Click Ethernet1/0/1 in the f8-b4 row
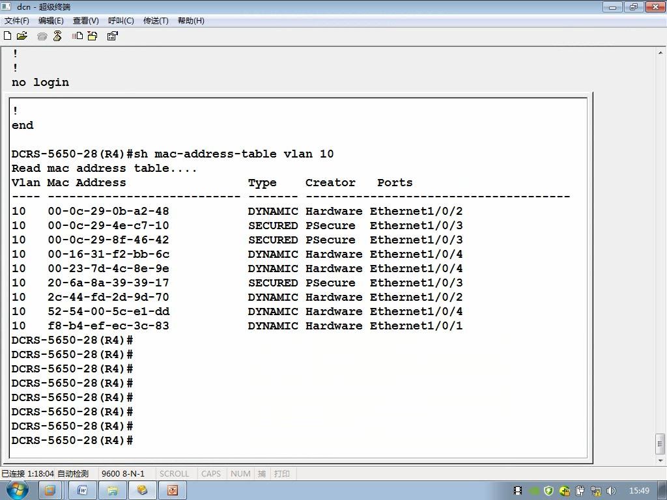667x500 pixels. [416, 326]
